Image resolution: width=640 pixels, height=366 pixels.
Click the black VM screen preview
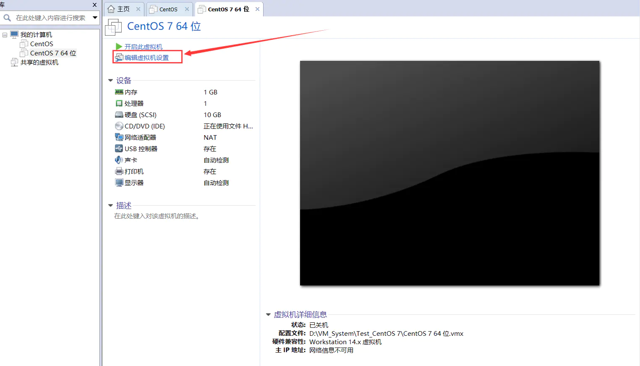[449, 173]
